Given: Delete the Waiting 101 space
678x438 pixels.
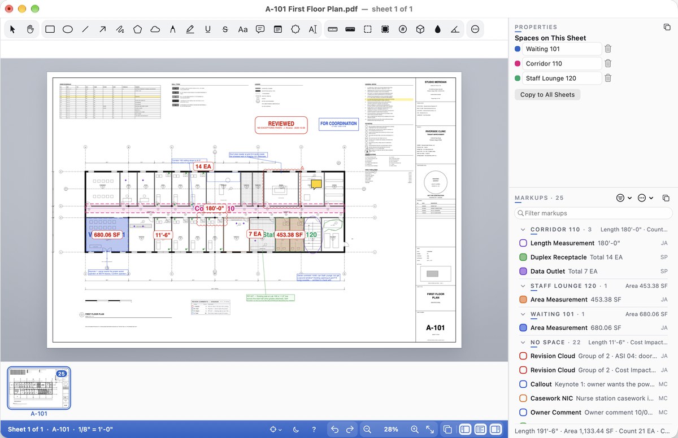Looking at the screenshot, I should click(x=608, y=49).
